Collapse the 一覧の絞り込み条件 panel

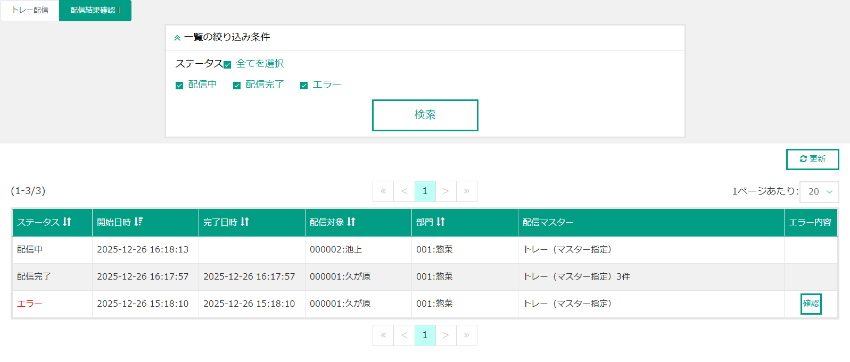click(x=177, y=38)
